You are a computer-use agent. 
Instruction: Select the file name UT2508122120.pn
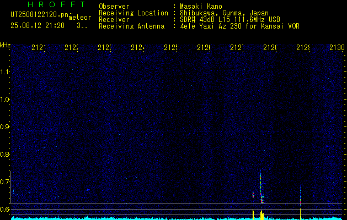[x=39, y=15]
